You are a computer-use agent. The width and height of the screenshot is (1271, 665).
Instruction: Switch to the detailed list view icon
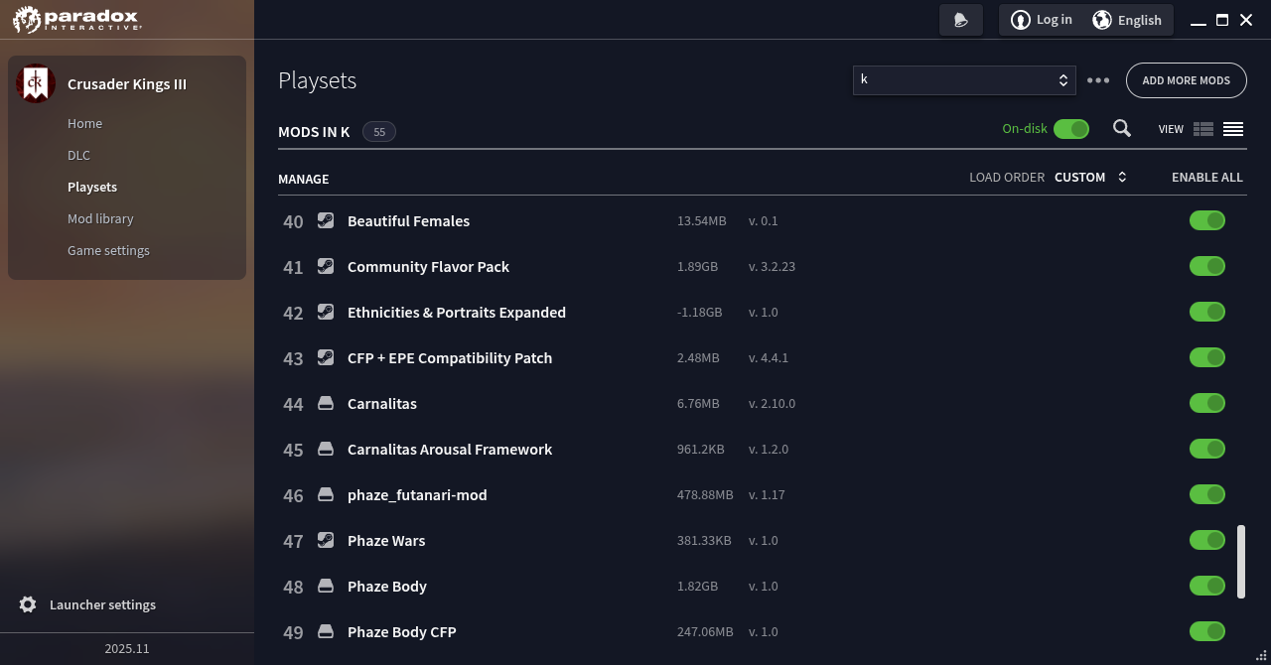tap(1203, 129)
